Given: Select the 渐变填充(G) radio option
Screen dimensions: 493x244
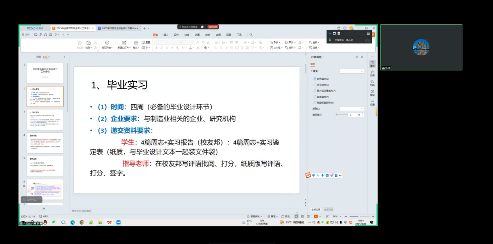Looking at the screenshot, I should pos(315,84).
